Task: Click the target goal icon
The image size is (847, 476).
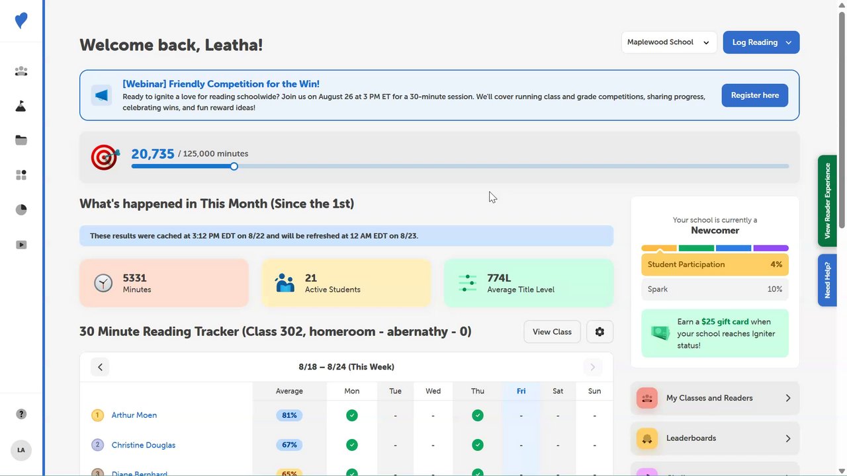Action: pos(105,157)
